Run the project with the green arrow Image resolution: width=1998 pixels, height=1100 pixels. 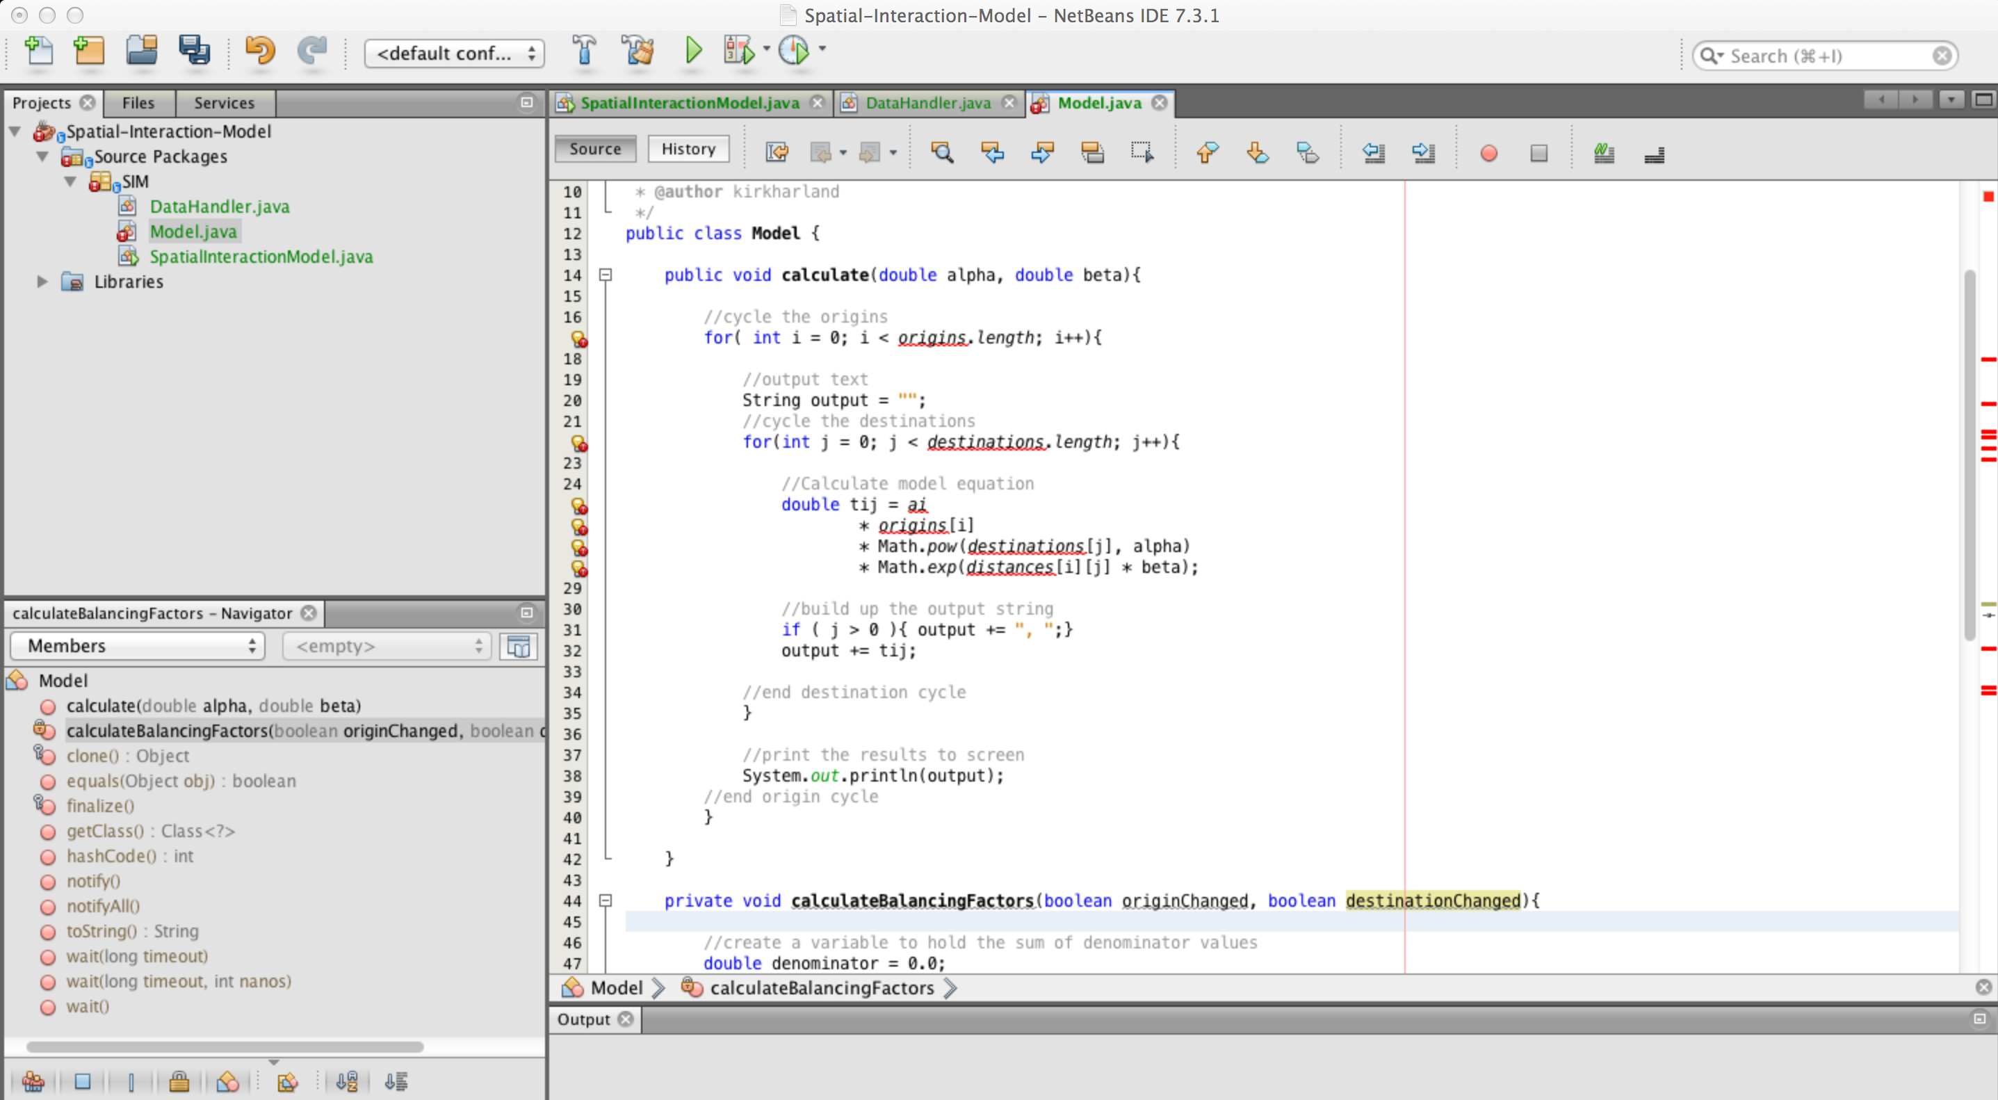click(x=693, y=51)
